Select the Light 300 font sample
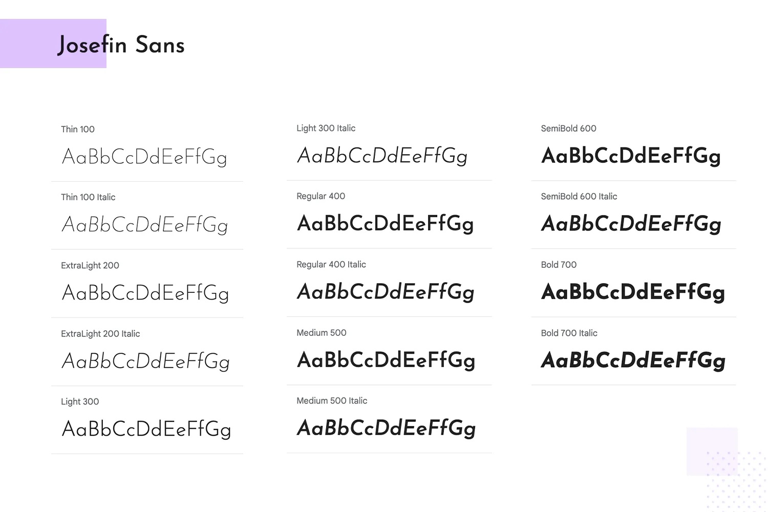 tap(146, 430)
